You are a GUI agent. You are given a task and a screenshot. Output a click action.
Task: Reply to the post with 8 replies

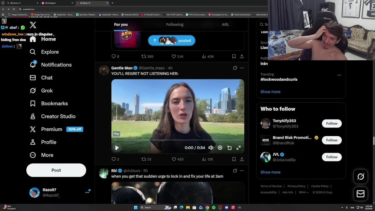(x=115, y=56)
